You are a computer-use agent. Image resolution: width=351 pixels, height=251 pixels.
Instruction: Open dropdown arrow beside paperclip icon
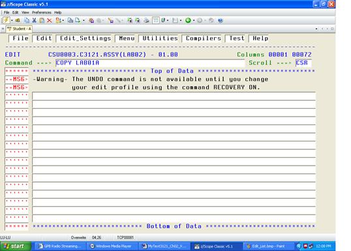(168, 21)
